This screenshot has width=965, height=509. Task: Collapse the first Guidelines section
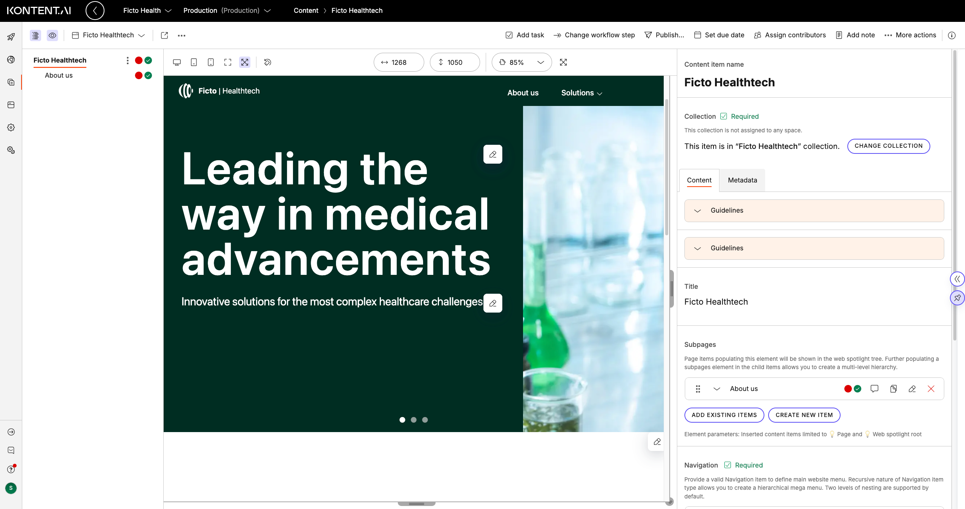pos(698,210)
